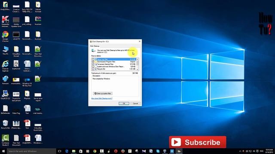275x154 pixels.
Task: Open File Explorer from taskbar
Action: (73, 151)
